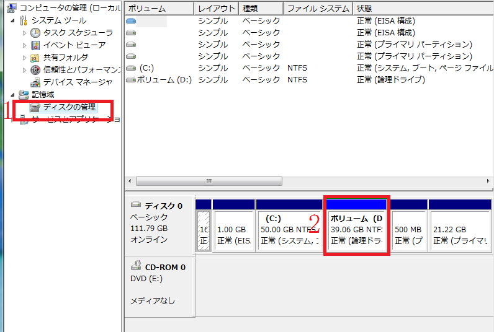
Task: Click the ディスク 0 drive icon
Action: 136,206
